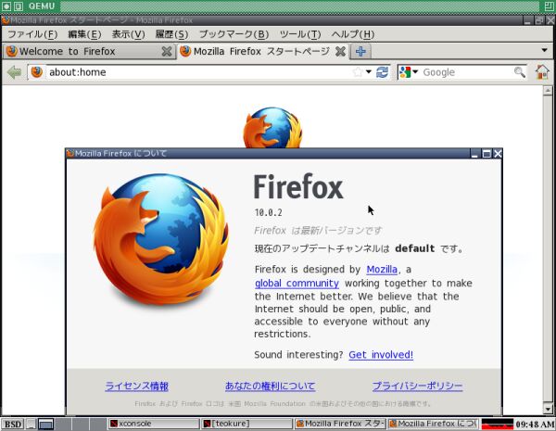Open the ツール(T) menu
This screenshot has height=431, width=556.
point(300,34)
